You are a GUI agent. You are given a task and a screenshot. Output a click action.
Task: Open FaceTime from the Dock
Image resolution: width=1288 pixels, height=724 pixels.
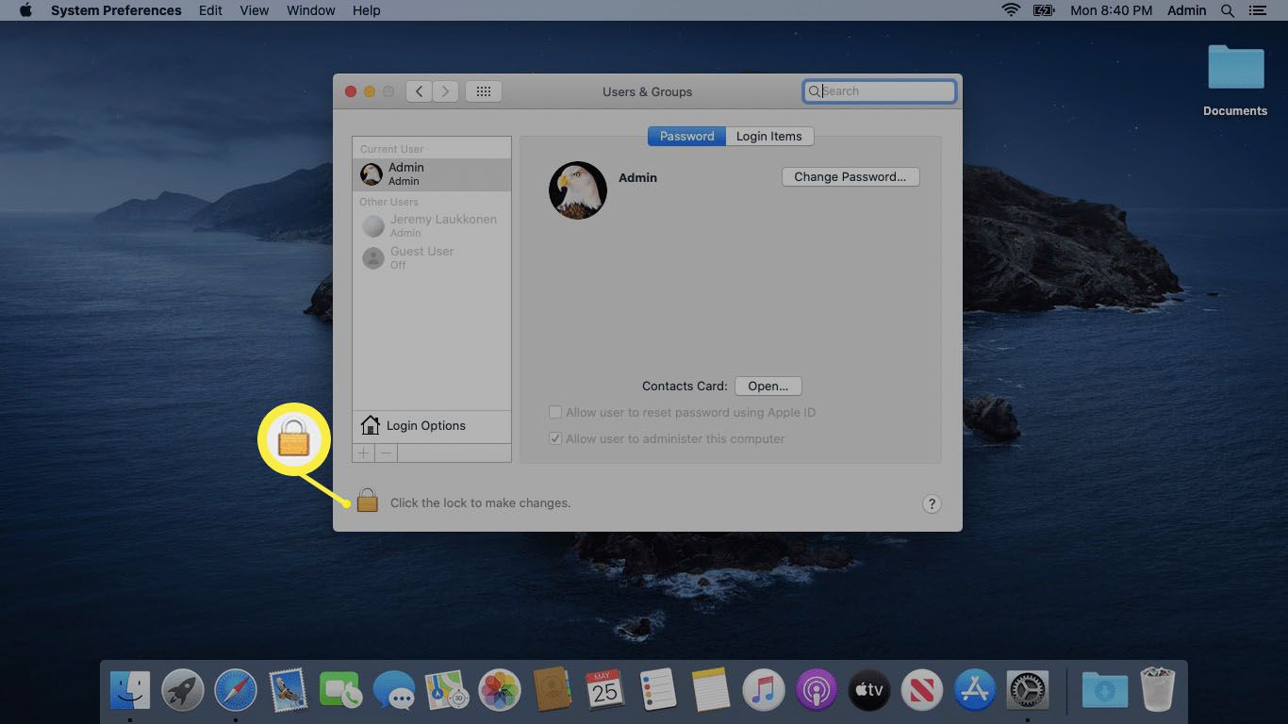[x=341, y=691]
